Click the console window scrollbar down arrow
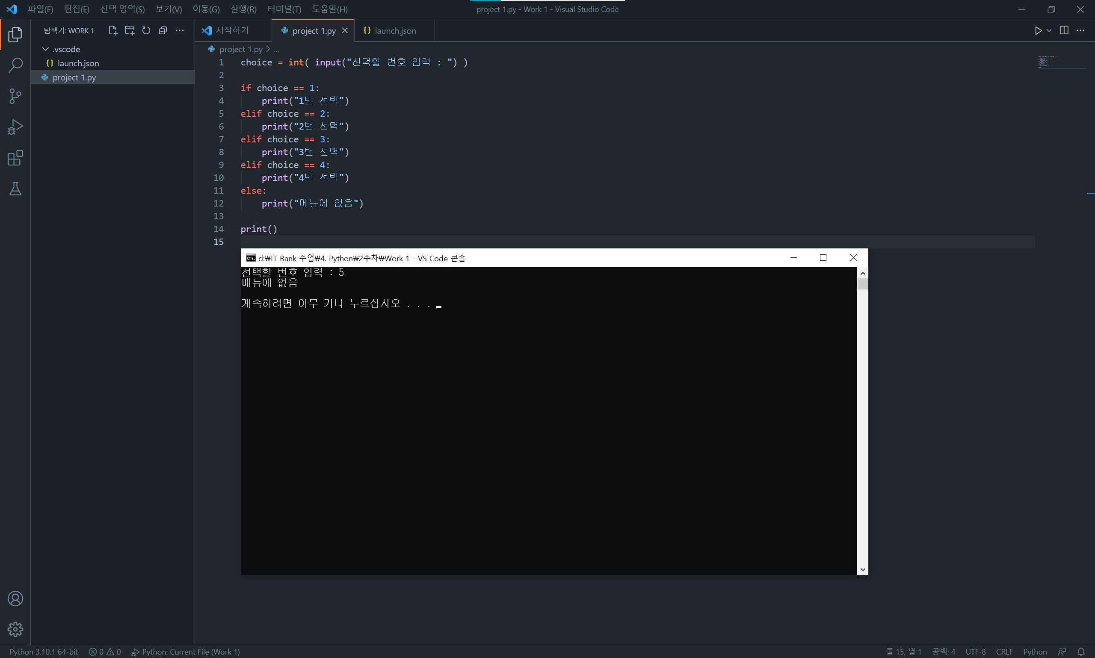The image size is (1095, 658). pos(862,569)
